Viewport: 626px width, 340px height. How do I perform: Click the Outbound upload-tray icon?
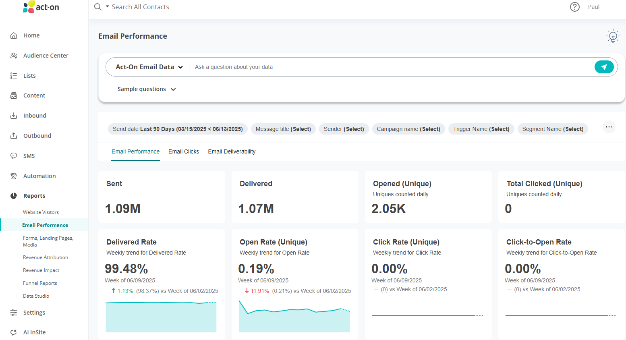coord(14,136)
